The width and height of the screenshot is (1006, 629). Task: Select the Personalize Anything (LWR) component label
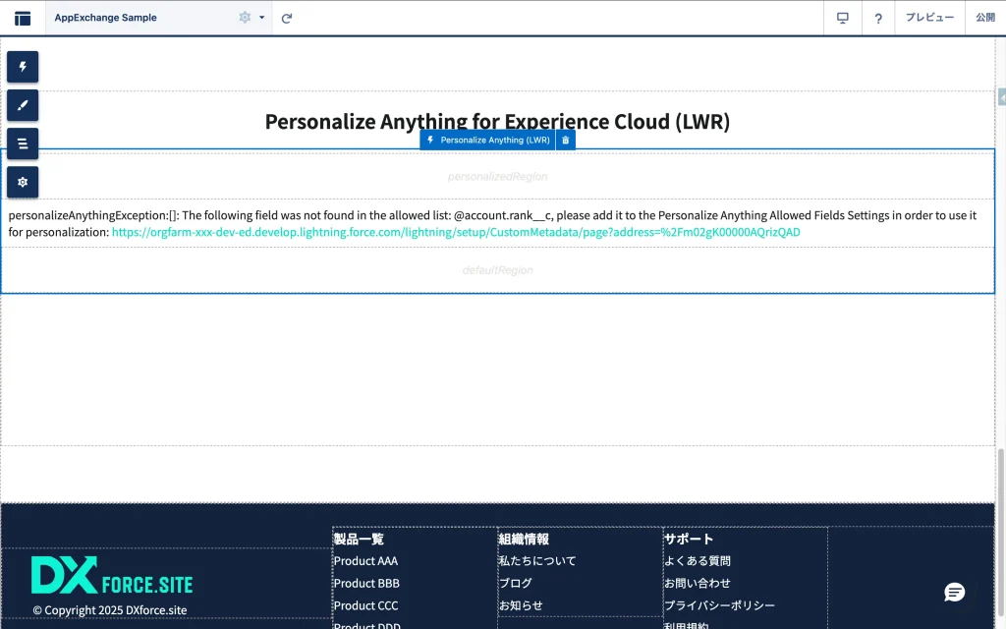(x=488, y=141)
